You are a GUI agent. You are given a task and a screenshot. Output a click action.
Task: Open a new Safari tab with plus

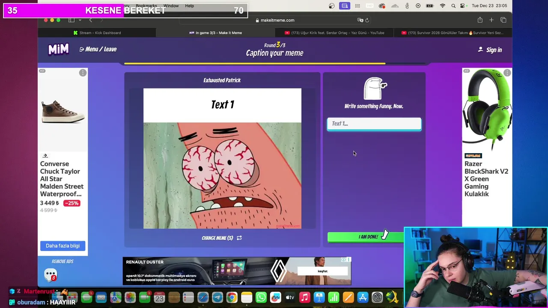[x=491, y=20]
